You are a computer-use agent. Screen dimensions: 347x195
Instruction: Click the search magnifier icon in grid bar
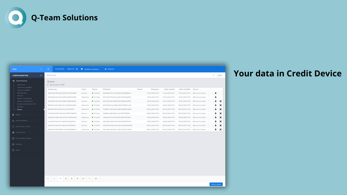tap(213, 75)
